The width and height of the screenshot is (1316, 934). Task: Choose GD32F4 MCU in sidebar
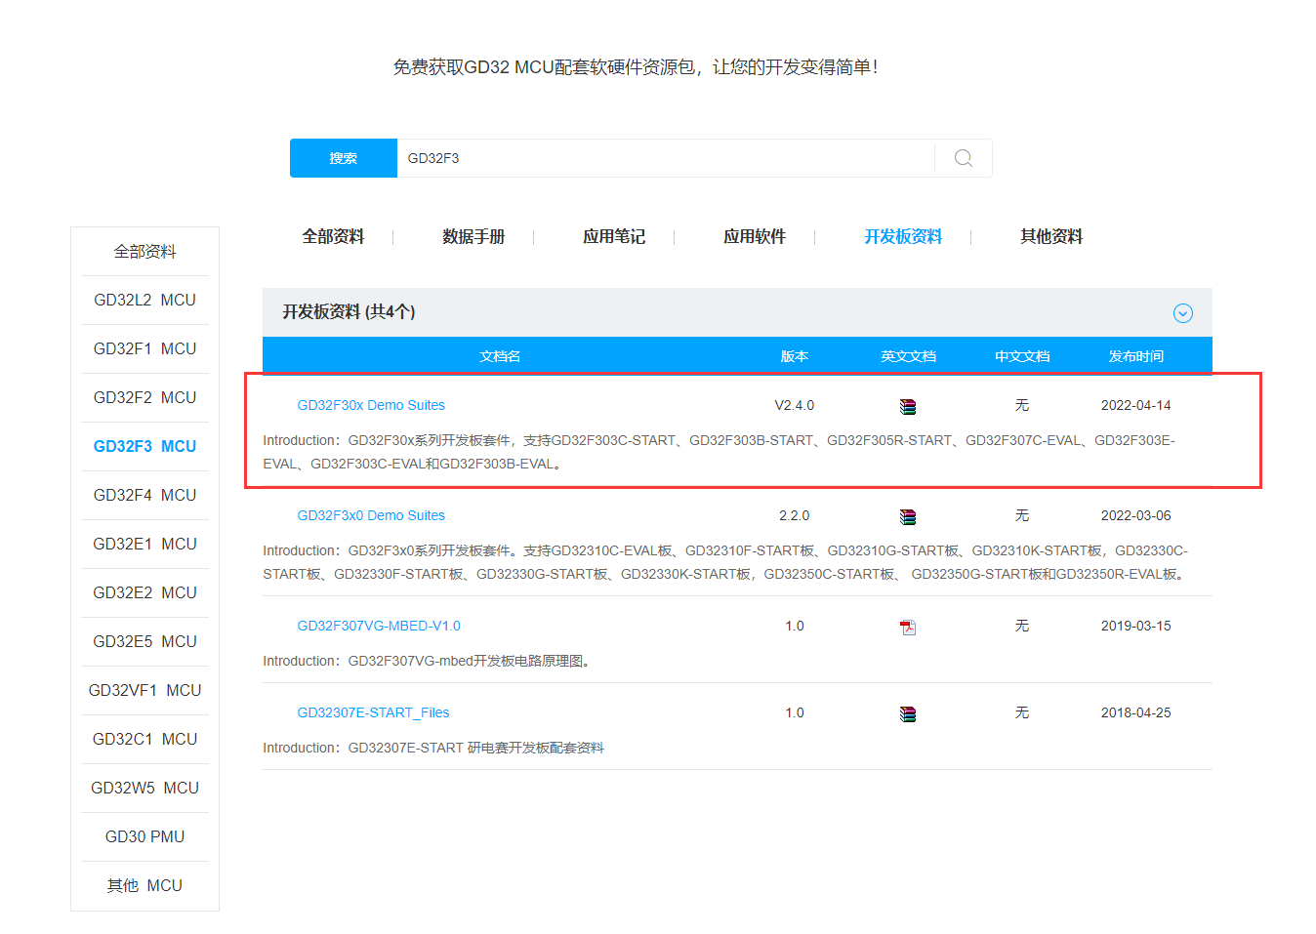tap(144, 496)
